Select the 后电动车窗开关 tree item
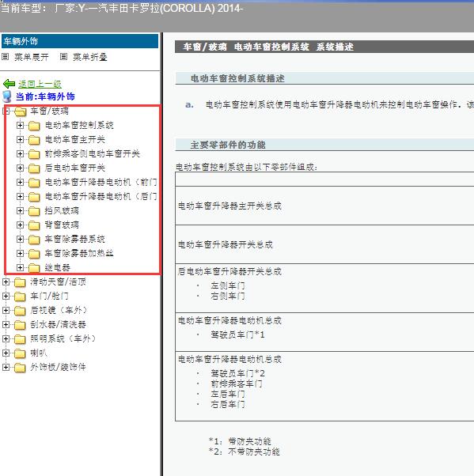Image resolution: width=474 pixels, height=476 pixels. pos(75,168)
